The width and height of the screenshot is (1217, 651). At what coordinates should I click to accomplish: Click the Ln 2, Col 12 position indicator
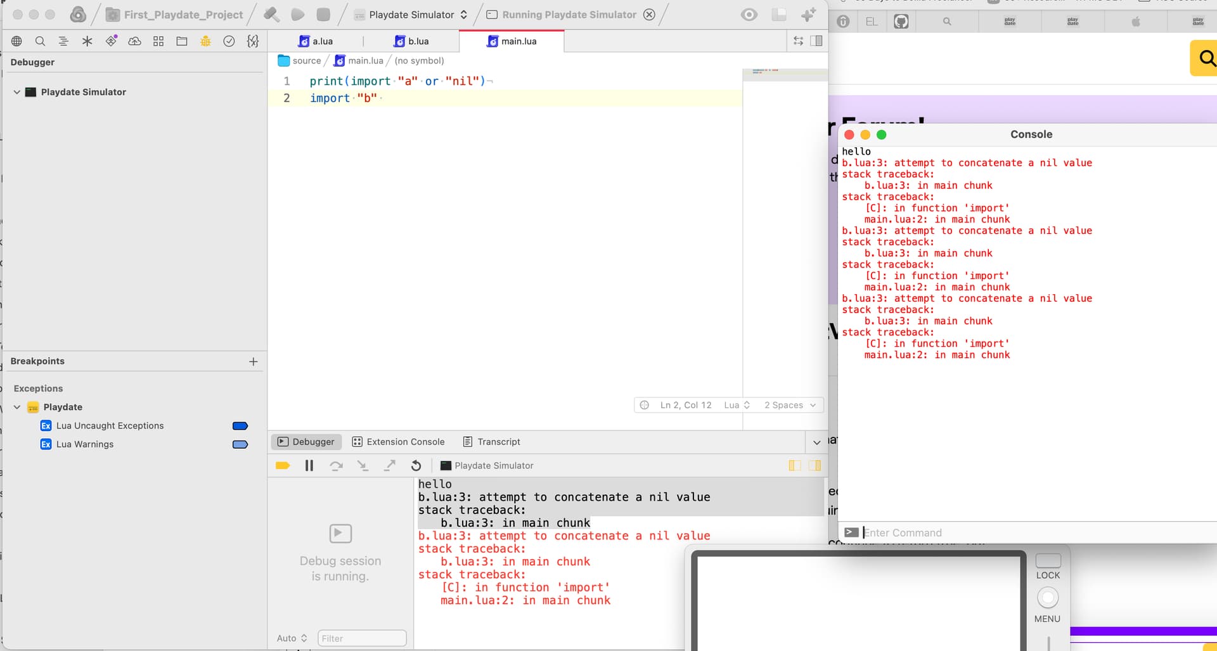686,405
